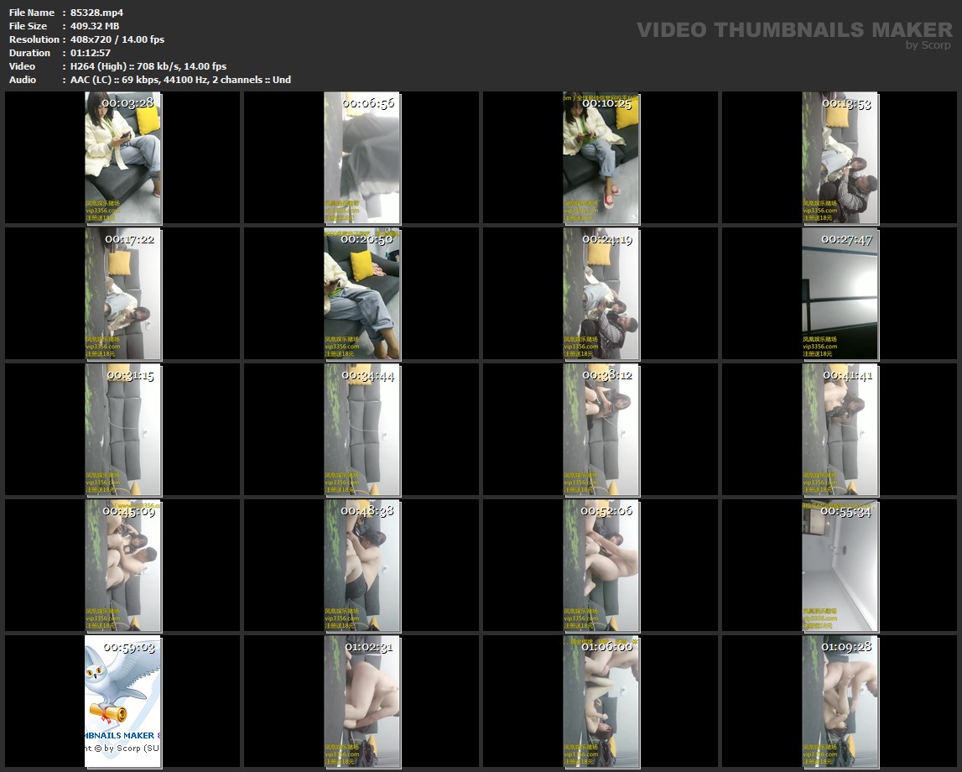Click the 00:17:22 timestamp label
This screenshot has width=962, height=772.
click(129, 239)
